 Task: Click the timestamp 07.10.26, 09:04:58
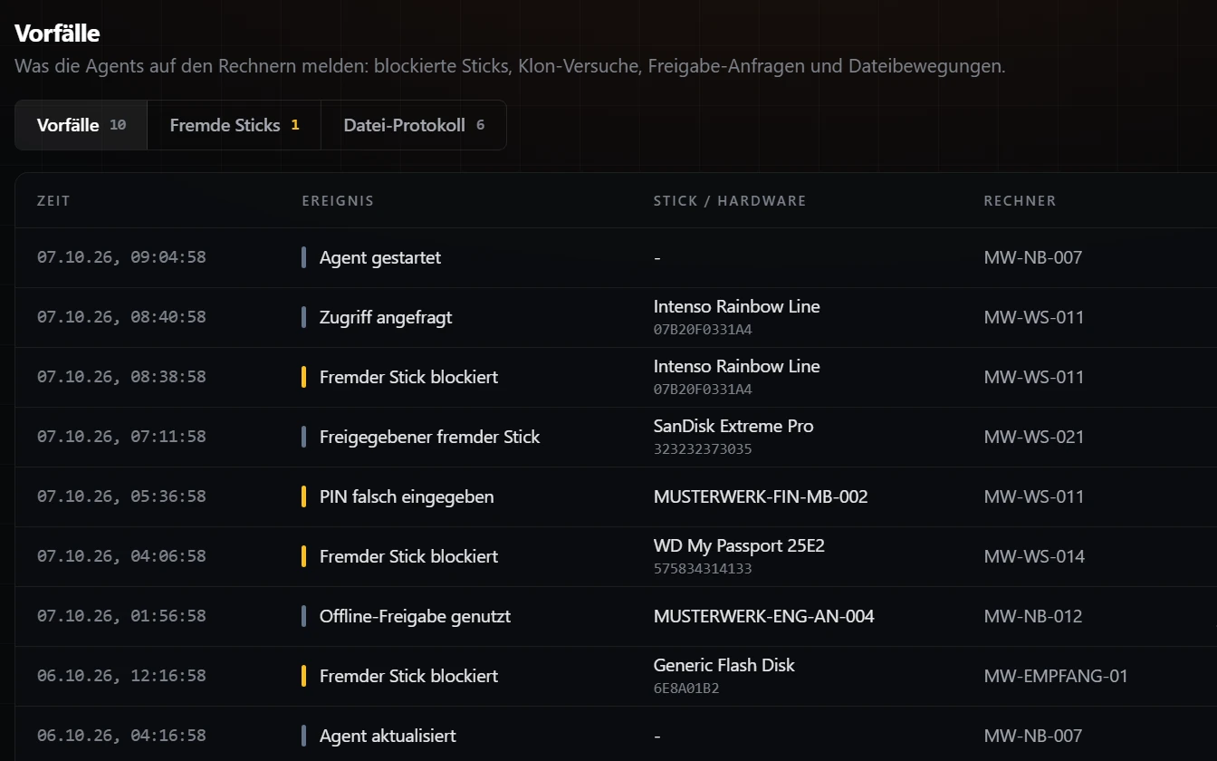(121, 257)
